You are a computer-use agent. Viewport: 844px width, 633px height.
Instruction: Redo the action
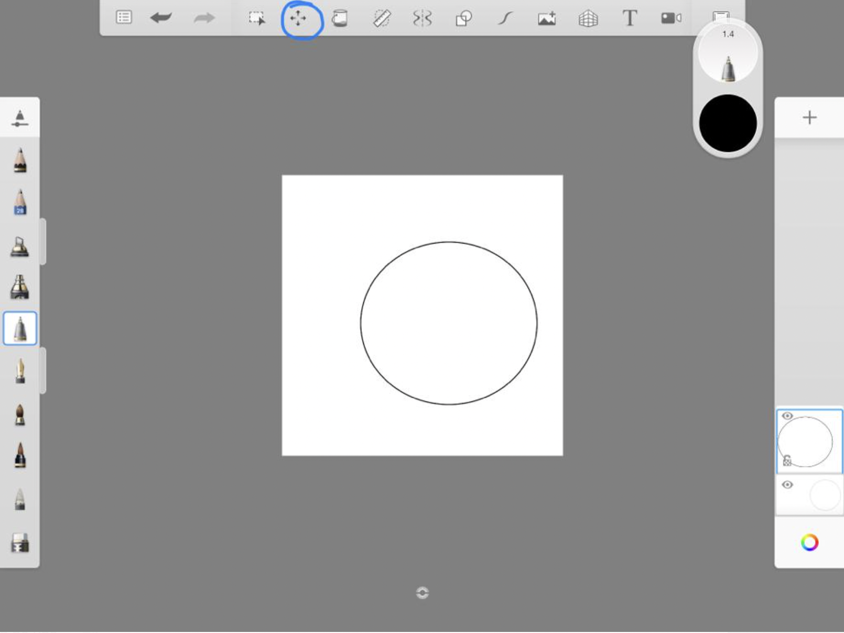tap(204, 18)
